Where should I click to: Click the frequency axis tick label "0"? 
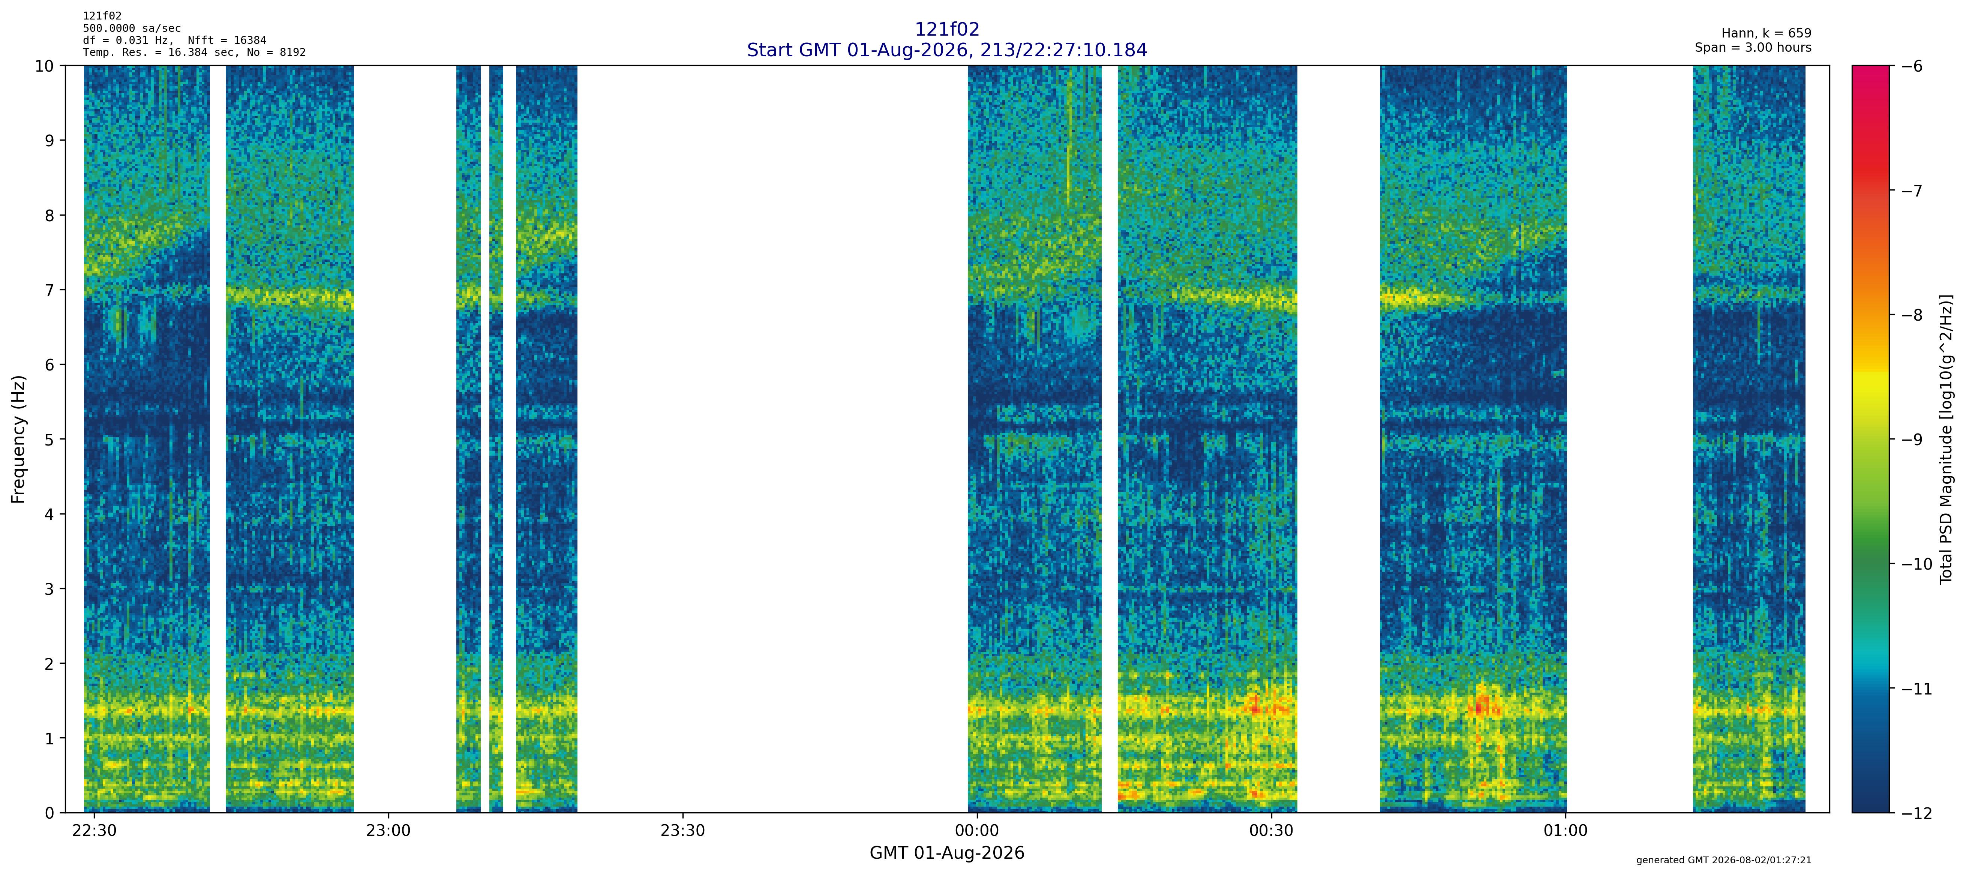[x=49, y=813]
